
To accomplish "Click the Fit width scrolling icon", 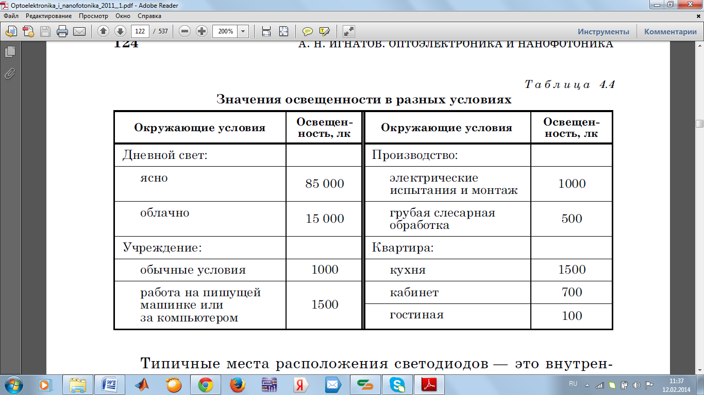I will [266, 31].
